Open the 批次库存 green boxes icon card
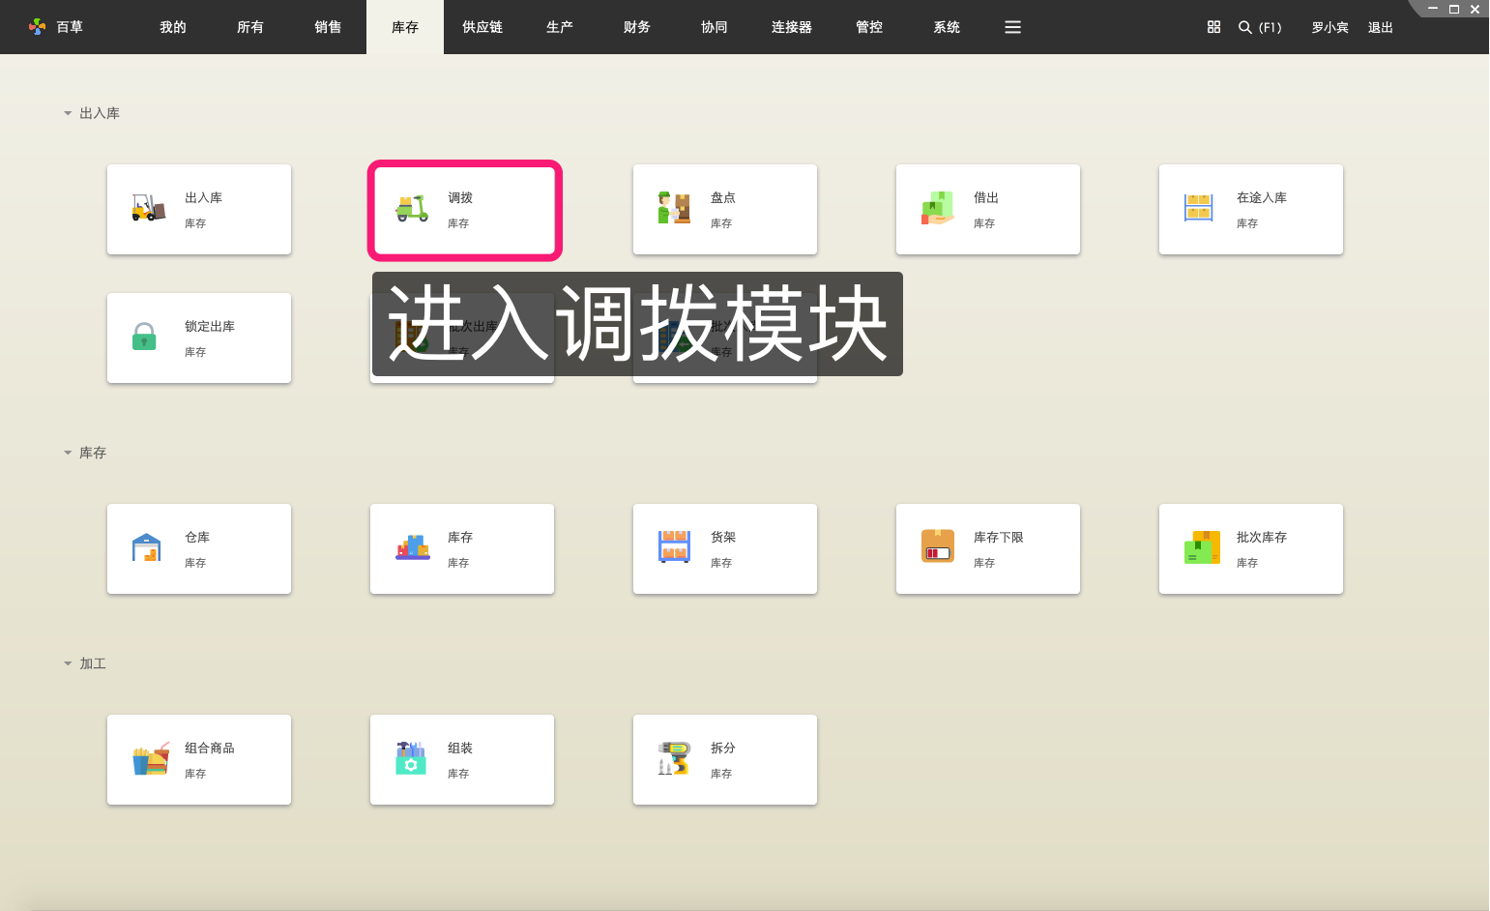This screenshot has width=1490, height=911. 1251,549
